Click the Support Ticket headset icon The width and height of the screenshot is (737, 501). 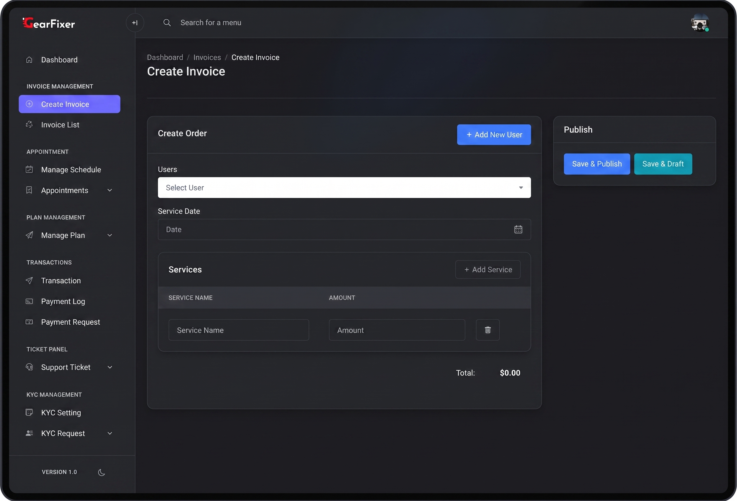click(29, 367)
